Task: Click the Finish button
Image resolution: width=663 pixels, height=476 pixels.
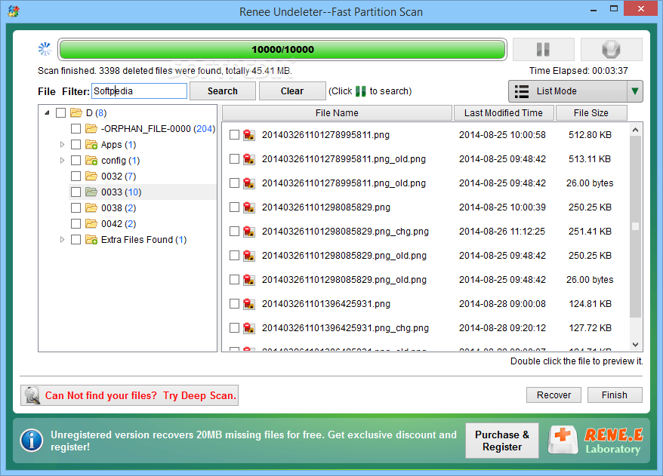Action: click(615, 395)
